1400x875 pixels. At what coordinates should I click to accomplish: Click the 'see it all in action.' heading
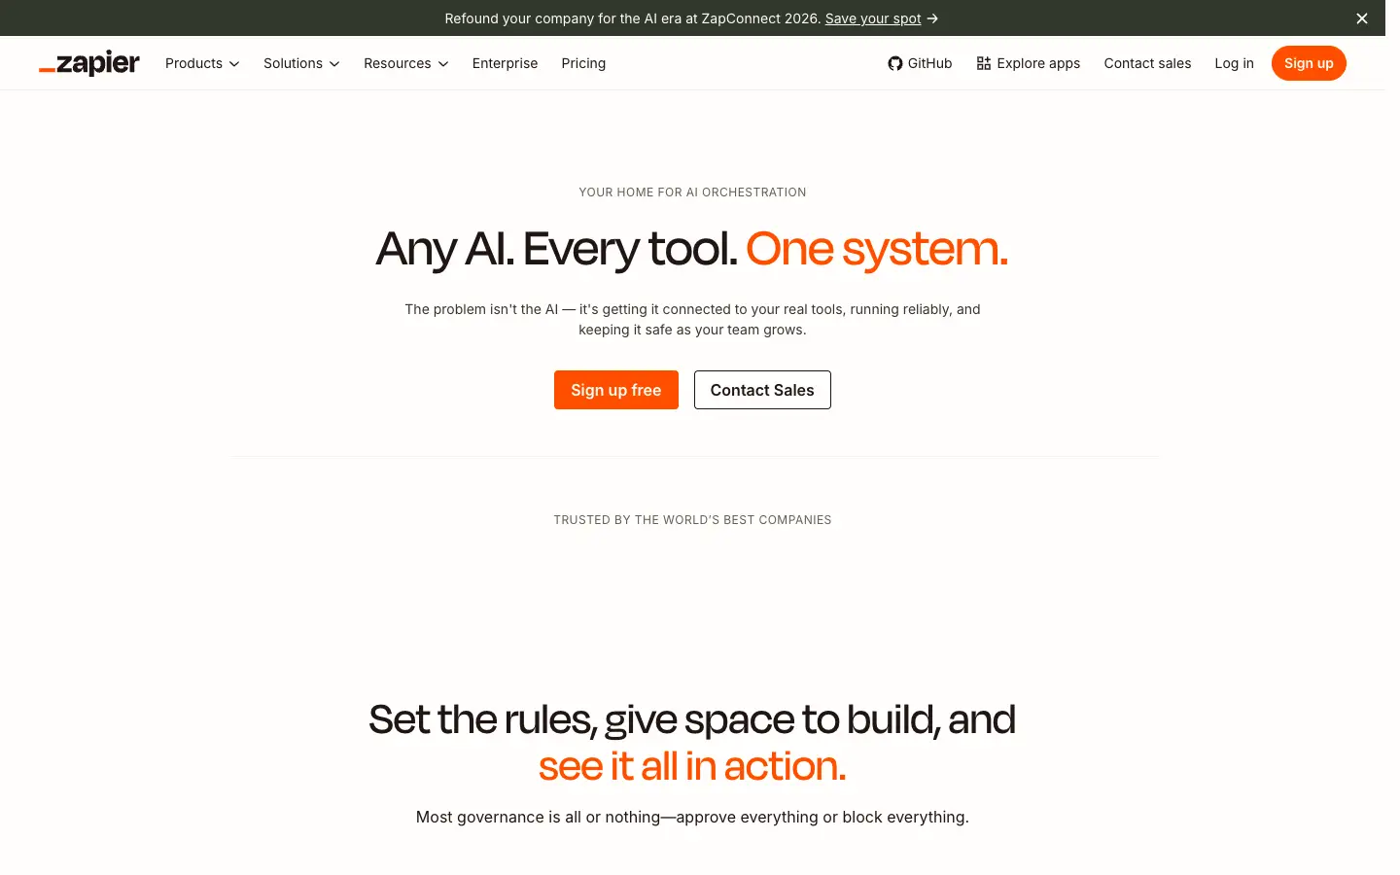coord(692,766)
